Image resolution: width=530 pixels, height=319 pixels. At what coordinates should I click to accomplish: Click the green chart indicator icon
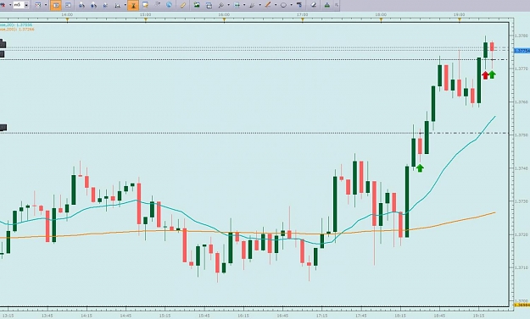pyautogui.click(x=237, y=5)
